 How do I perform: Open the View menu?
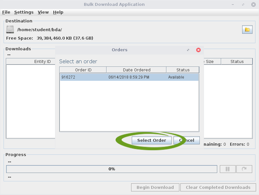click(43, 12)
